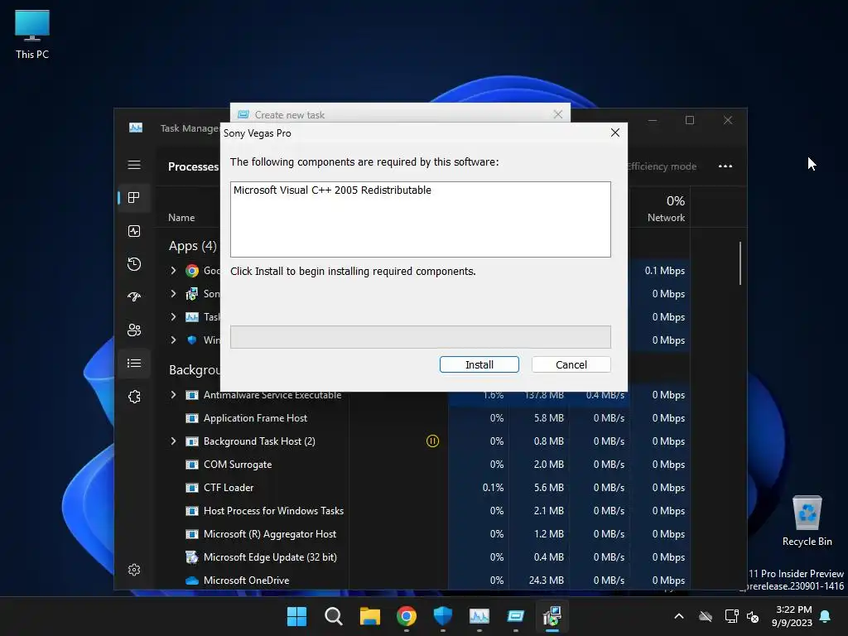Cancel the Sony Vegas Pro component install

[571, 364]
